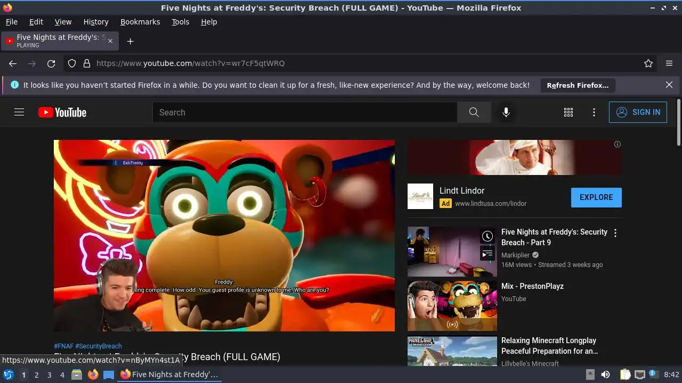Open a new tab
This screenshot has height=383, width=682.
[130, 41]
